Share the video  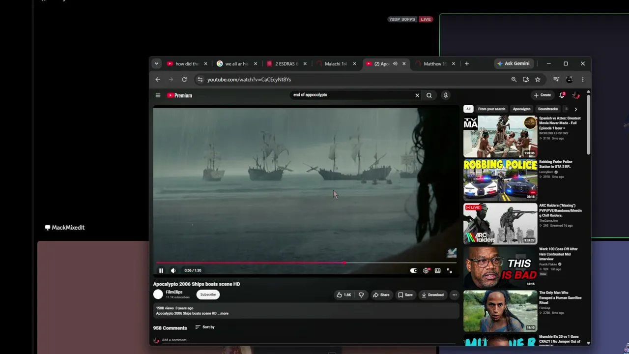(x=381, y=295)
